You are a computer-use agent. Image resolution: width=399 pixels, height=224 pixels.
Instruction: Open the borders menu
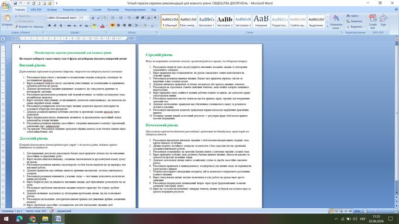click(153, 25)
